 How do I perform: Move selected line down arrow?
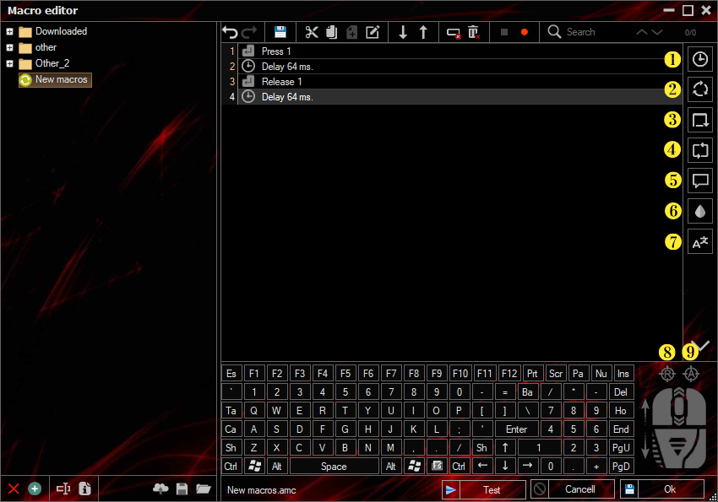pos(402,32)
